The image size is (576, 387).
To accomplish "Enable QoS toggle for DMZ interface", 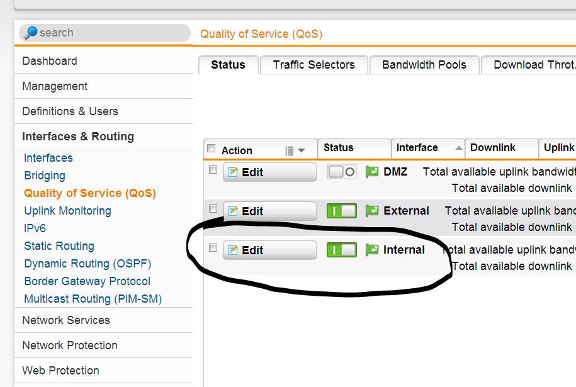I will [x=341, y=171].
